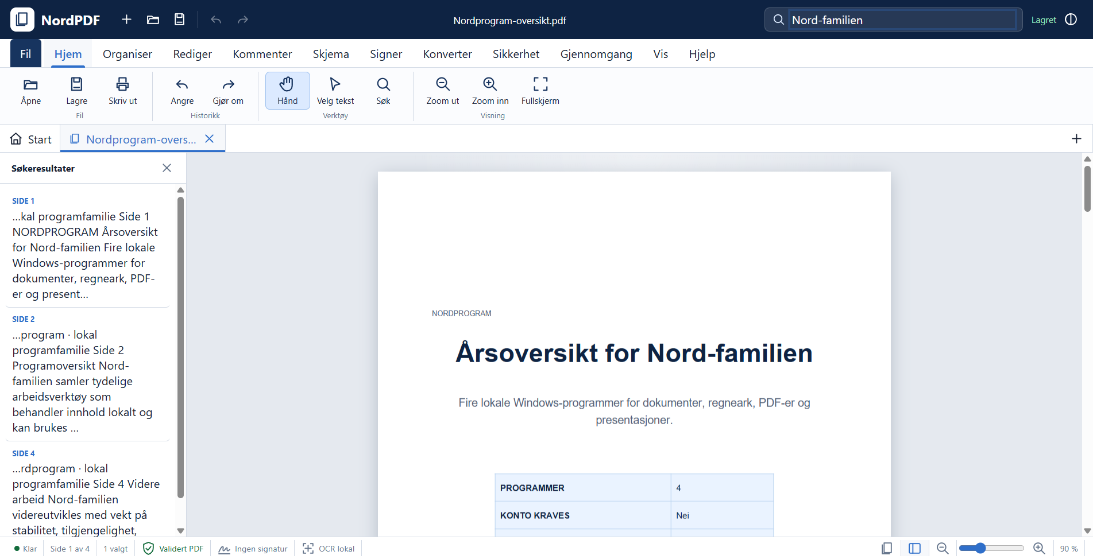This screenshot has height=559, width=1093.
Task: Click Zoom inn in Visning group
Action: (x=491, y=91)
